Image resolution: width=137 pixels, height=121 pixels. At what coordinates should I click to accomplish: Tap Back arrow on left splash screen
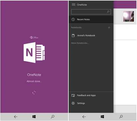point(15,117)
